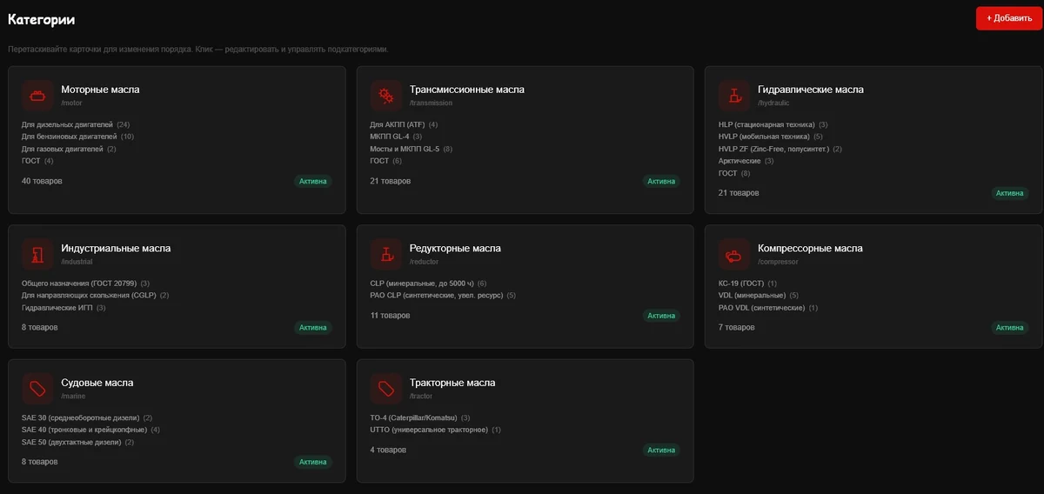Open the Компрессорные масла category title
Screen dimensions: 1044x494
810,249
